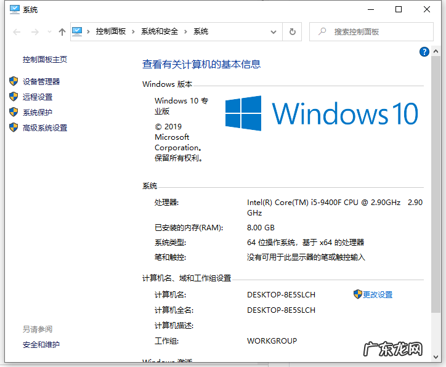Image resolution: width=446 pixels, height=367 pixels.
Task: Open help with the blue question icon
Action: click(424, 52)
